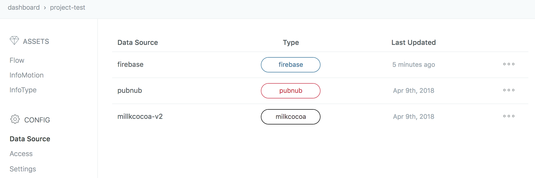Click the blue firebase type badge
The height and width of the screenshot is (178, 535).
click(x=290, y=65)
